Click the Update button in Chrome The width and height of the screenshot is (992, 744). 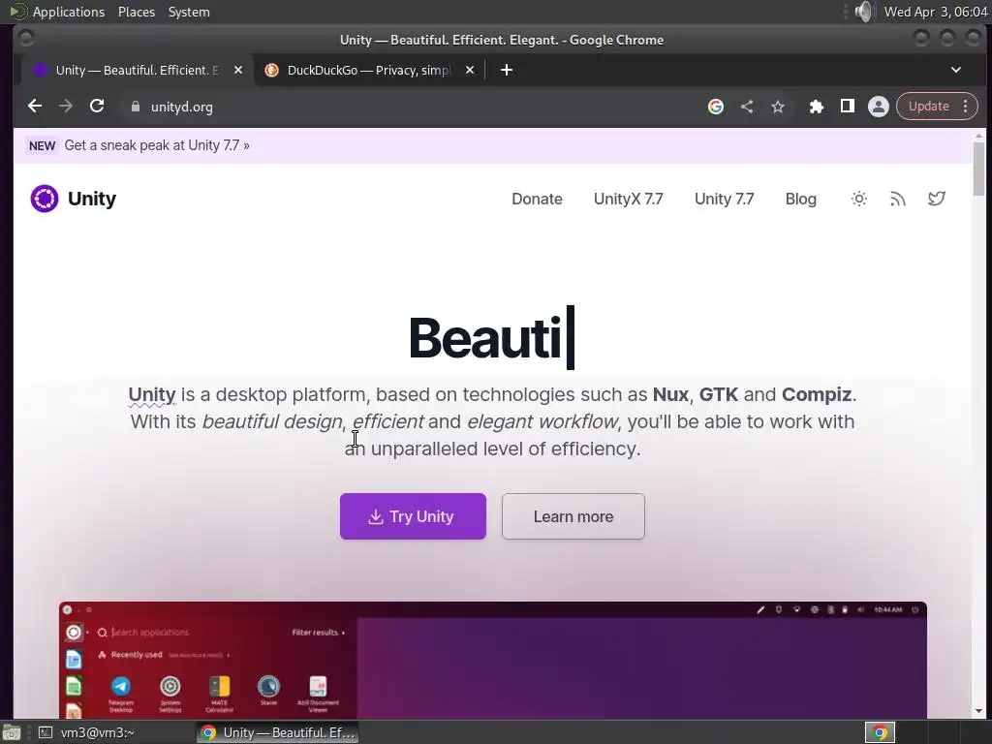point(928,107)
